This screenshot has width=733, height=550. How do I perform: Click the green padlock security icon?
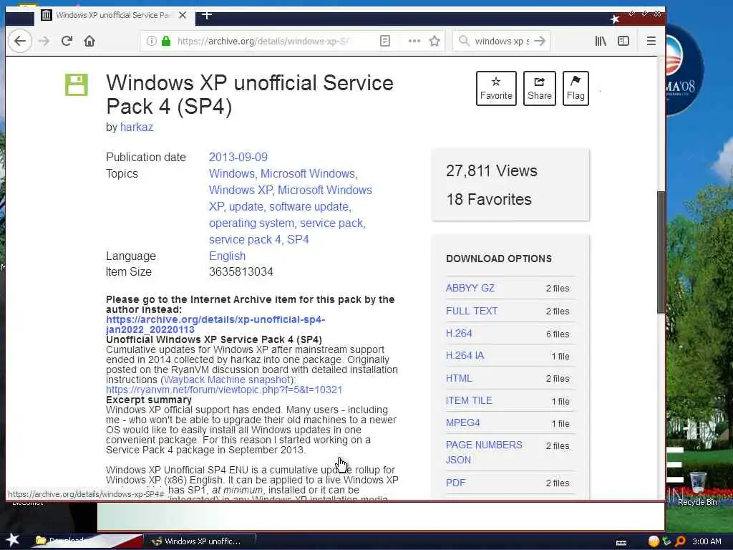(166, 41)
